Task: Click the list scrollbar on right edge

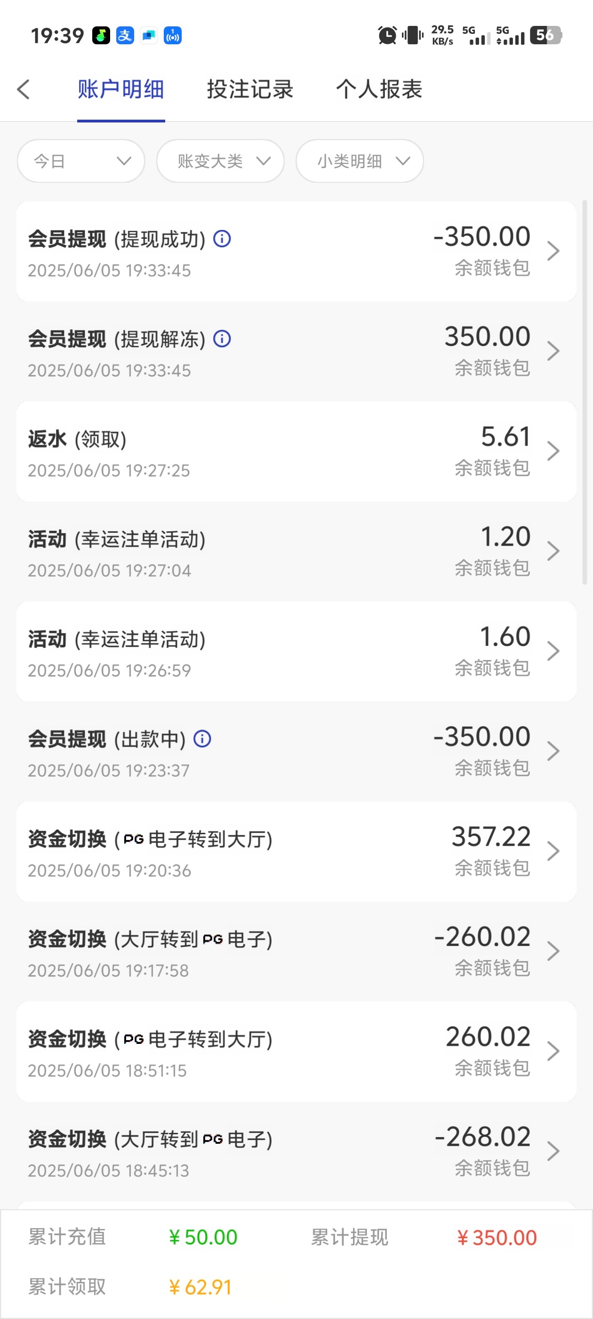Action: point(585,392)
